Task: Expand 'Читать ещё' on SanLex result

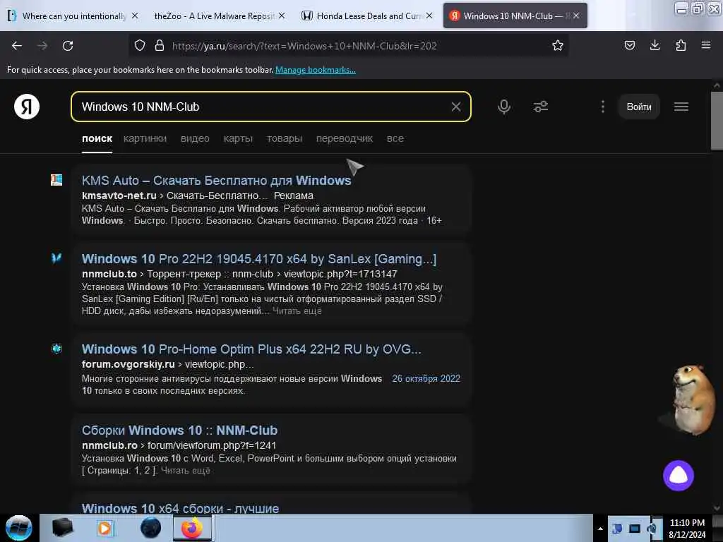Action: 297,311
